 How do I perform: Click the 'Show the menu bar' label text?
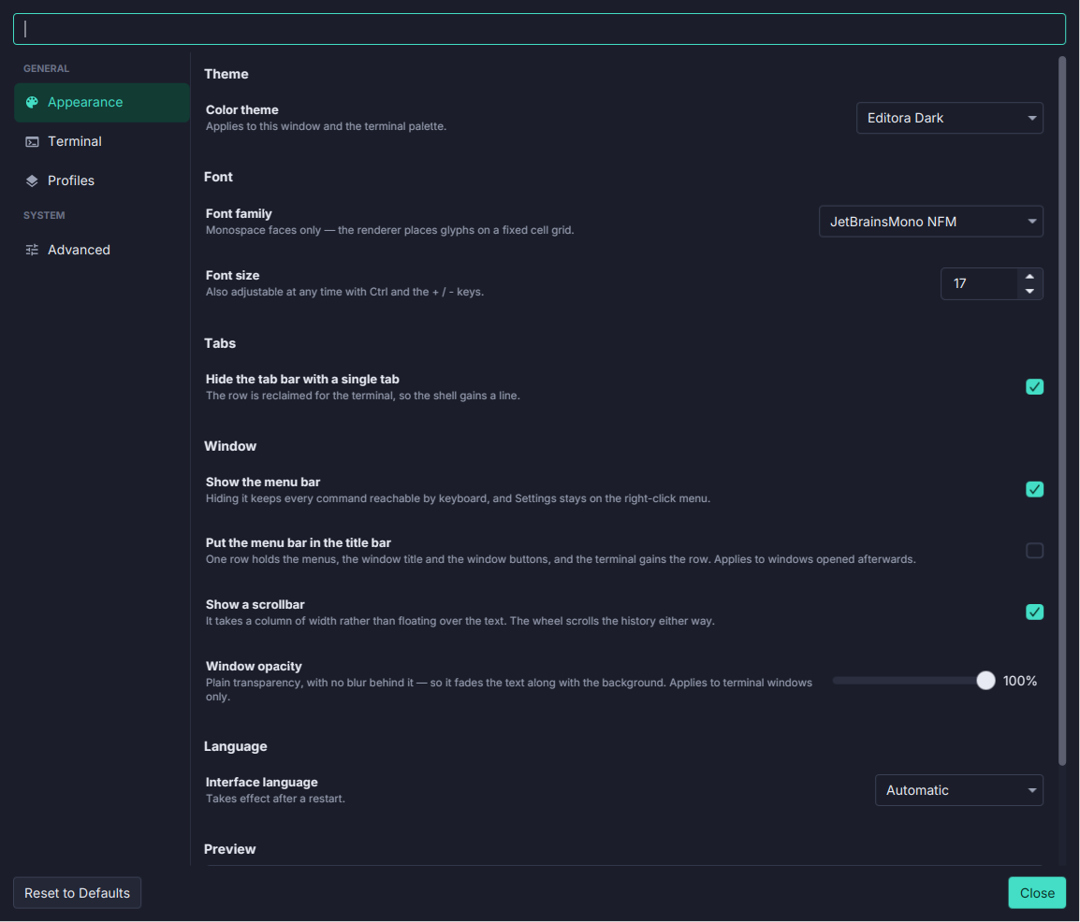[262, 483]
